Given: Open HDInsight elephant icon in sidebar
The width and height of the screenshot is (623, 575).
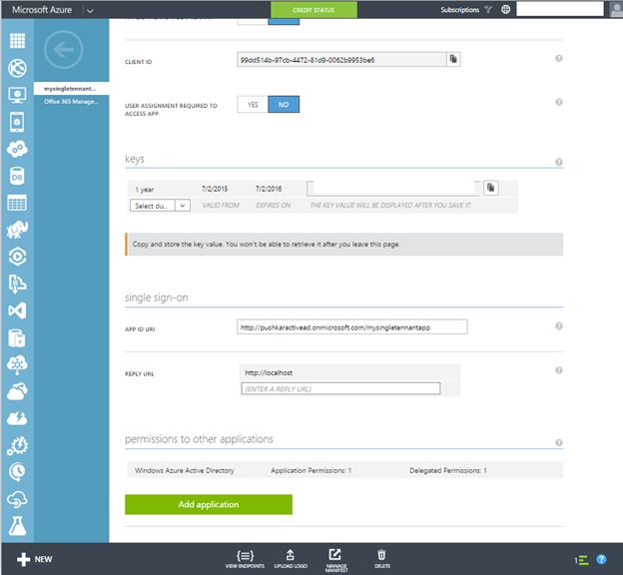Looking at the screenshot, I should pyautogui.click(x=18, y=230).
